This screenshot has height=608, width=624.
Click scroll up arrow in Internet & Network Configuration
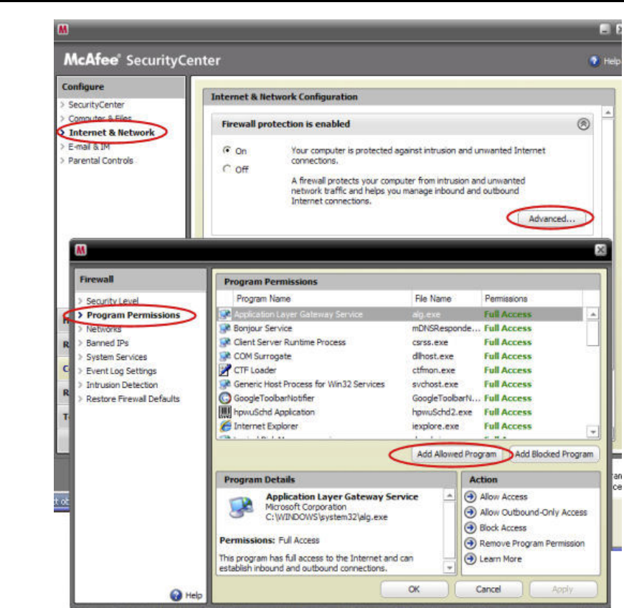[x=608, y=113]
